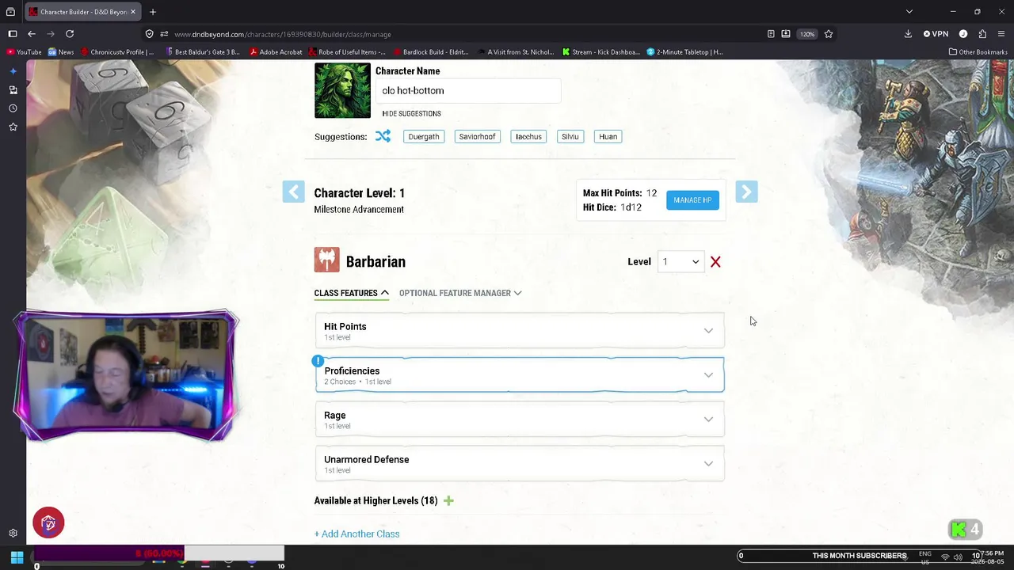Screen dimensions: 1014x570
Task: Open Chronicustv Profile bookmark
Action: pyautogui.click(x=117, y=52)
